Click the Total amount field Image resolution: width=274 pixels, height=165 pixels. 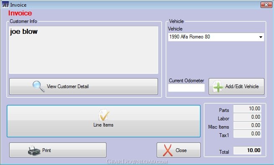[248, 150]
